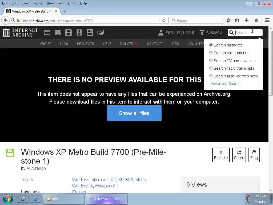Open the Texts book icon
273x205 pixels.
[58, 33]
